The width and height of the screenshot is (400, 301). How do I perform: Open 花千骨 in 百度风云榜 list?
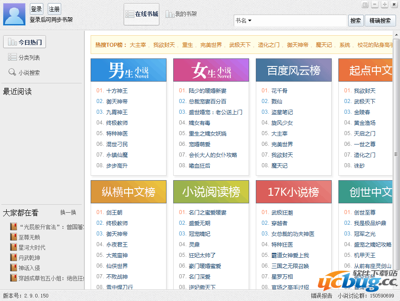coord(279,91)
